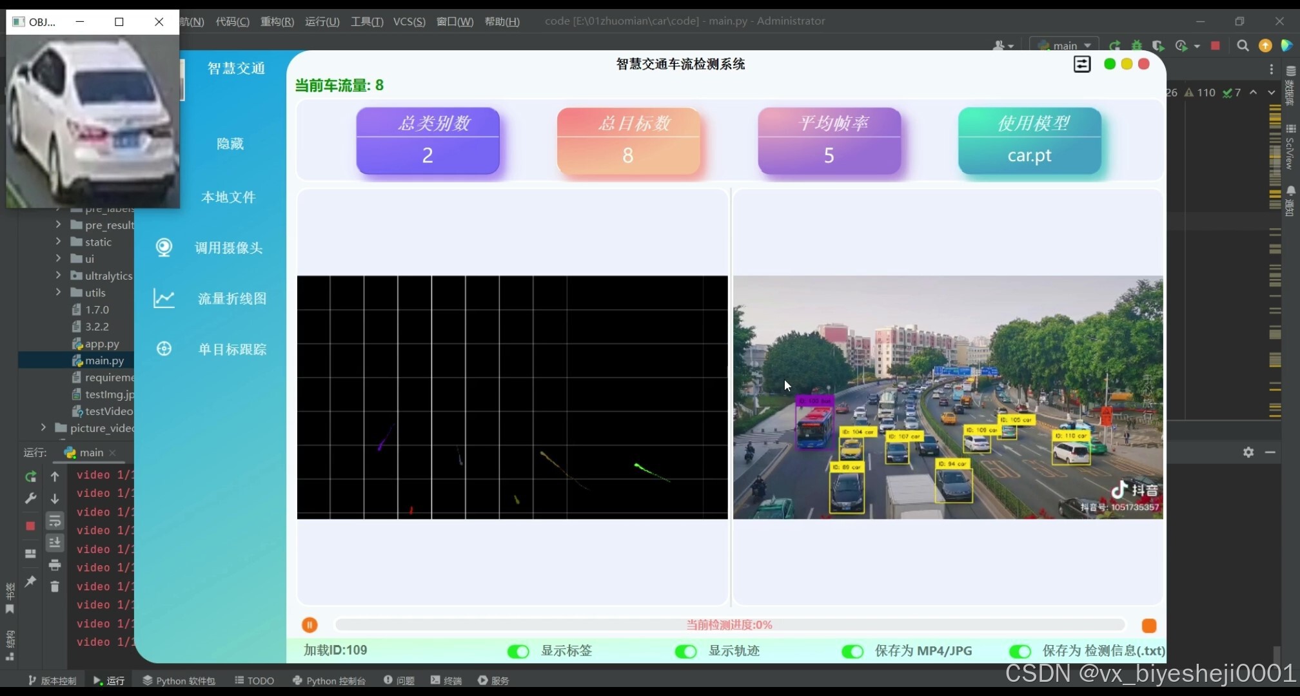Open the 帮助(H) menu

502,21
